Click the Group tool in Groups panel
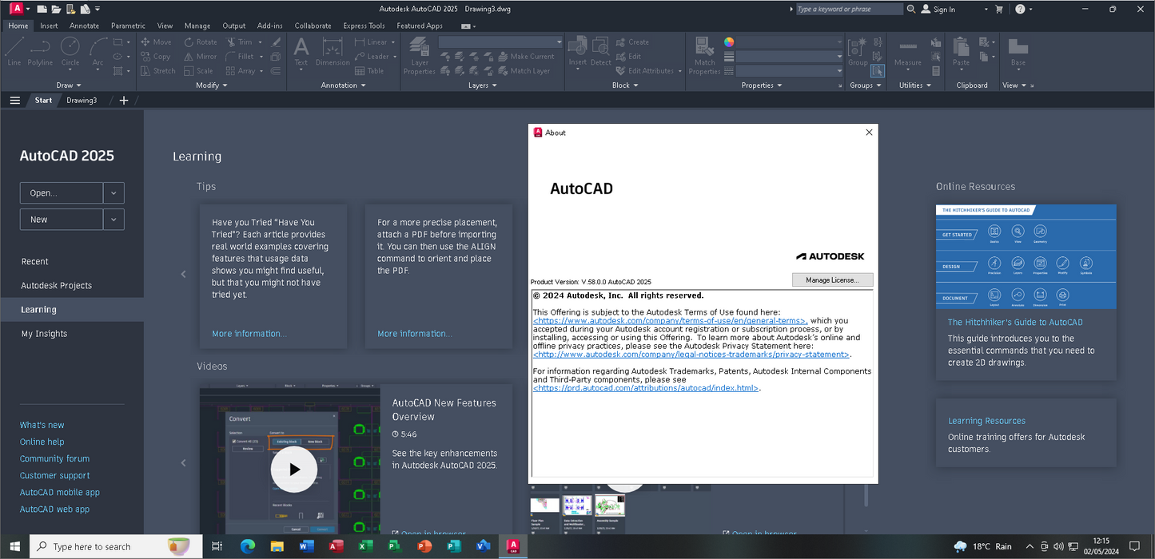Image resolution: width=1155 pixels, height=559 pixels. [x=858, y=52]
